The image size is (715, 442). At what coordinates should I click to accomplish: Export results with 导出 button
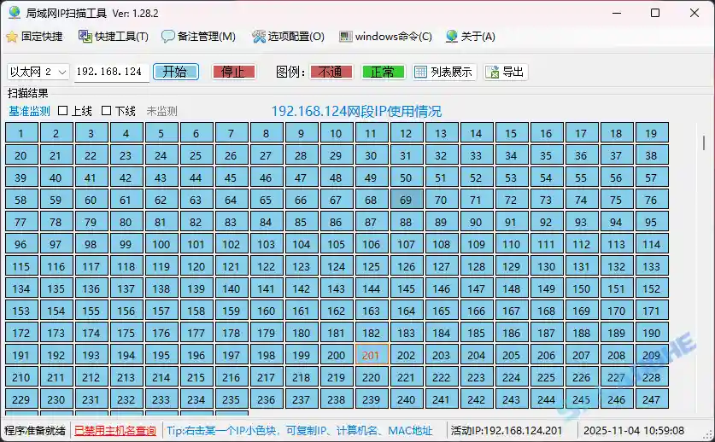[x=506, y=72]
